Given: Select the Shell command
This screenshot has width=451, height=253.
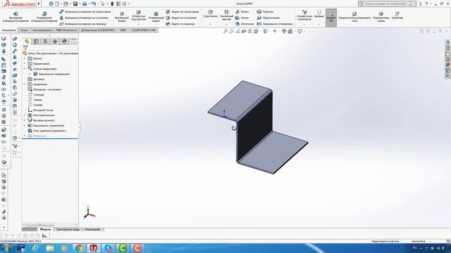Looking at the screenshot, I should 245,24.
